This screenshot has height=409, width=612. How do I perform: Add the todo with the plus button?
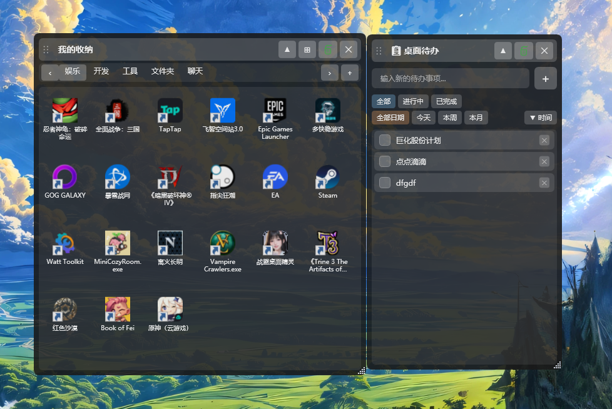click(545, 79)
